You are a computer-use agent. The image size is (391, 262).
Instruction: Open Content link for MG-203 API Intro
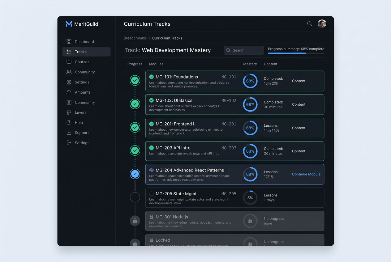point(299,151)
